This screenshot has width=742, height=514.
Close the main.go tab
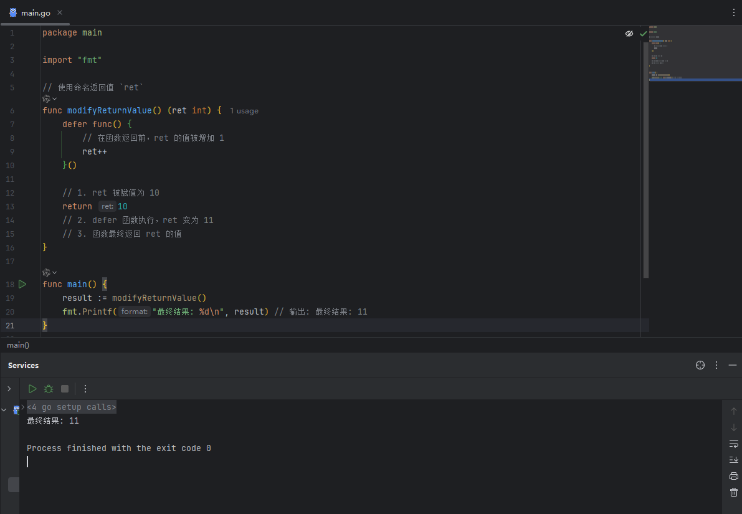pos(59,12)
